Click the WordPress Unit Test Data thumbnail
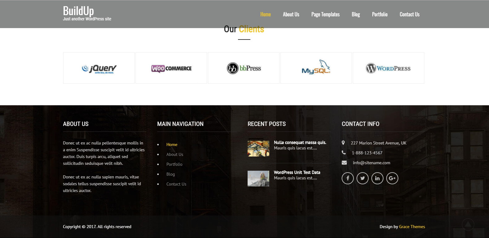The height and width of the screenshot is (238, 489). coord(258,178)
